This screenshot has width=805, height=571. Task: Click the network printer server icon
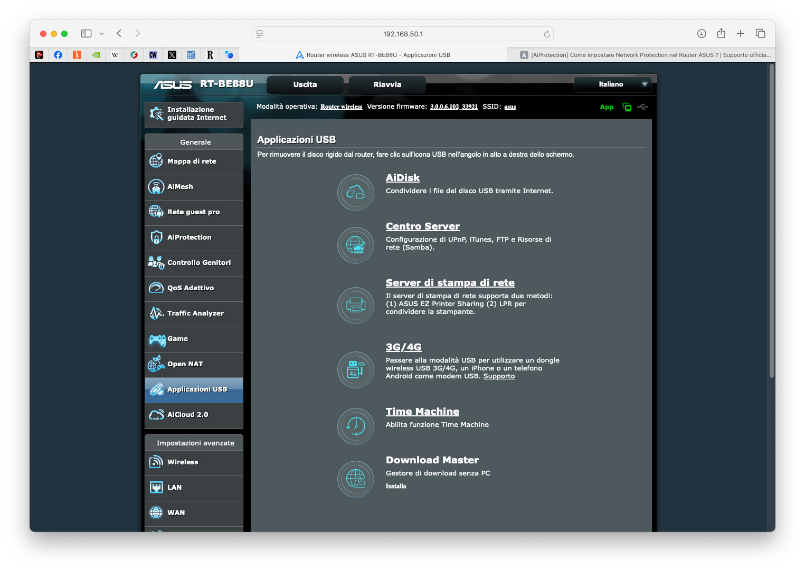356,306
